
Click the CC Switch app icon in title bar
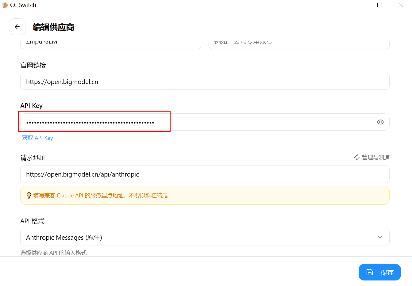click(5, 5)
